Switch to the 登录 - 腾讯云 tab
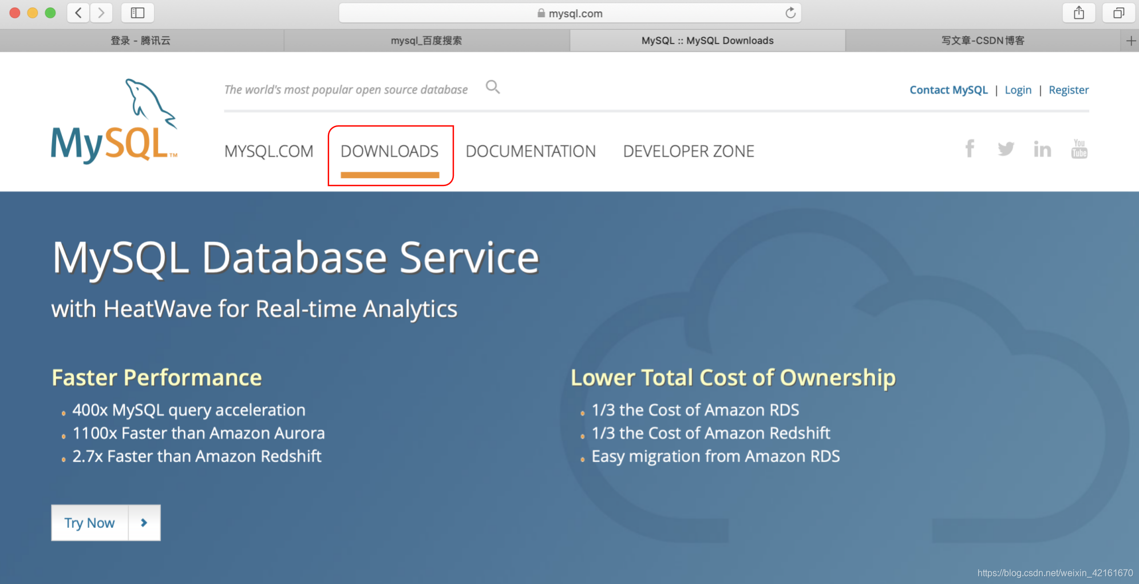Screen dimensions: 1139x584 141,41
